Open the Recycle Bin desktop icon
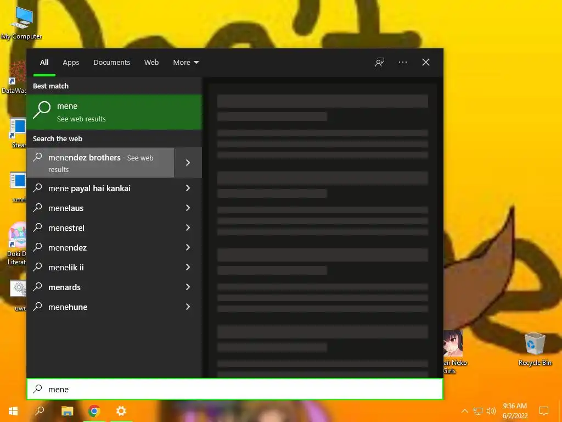This screenshot has width=562, height=422. pyautogui.click(x=535, y=349)
